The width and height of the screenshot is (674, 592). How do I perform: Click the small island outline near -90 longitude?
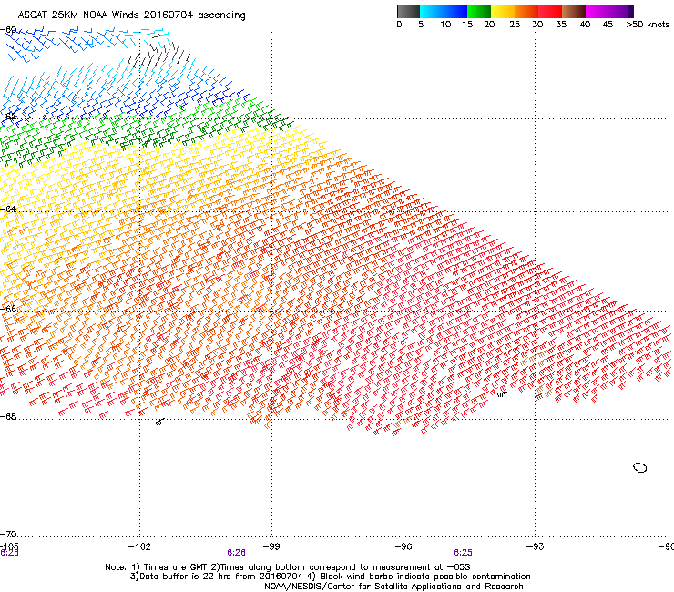640,468
